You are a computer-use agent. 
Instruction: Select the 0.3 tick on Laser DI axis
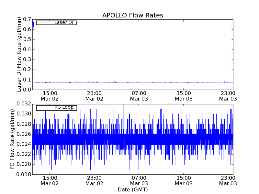click(27, 59)
